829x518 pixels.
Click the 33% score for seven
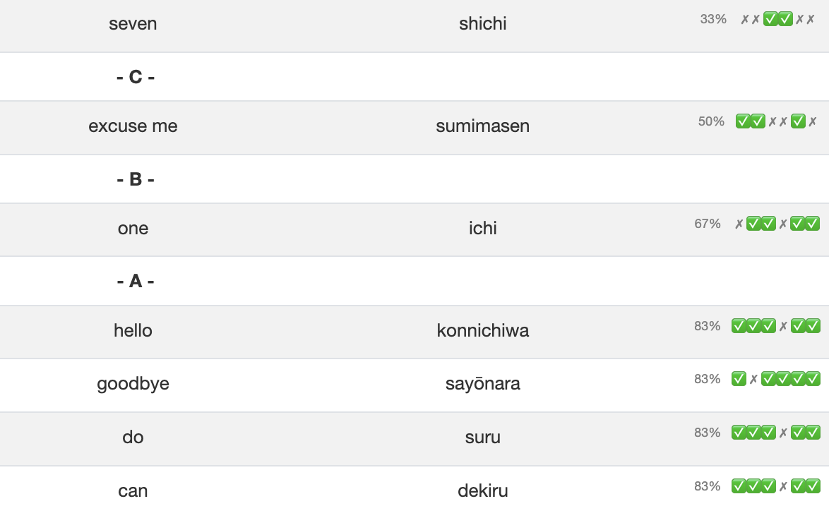pyautogui.click(x=713, y=19)
